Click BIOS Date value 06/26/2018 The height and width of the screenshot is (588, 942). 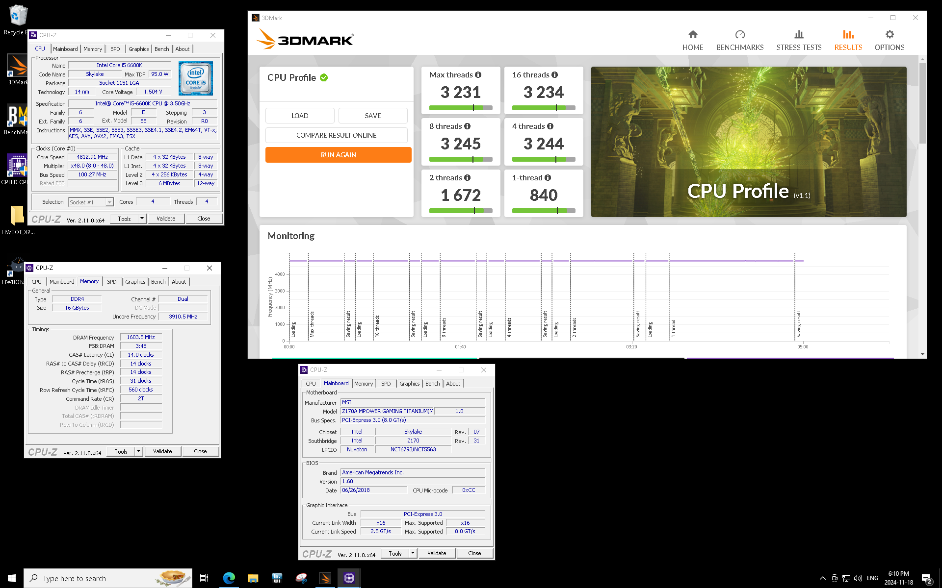coord(373,490)
